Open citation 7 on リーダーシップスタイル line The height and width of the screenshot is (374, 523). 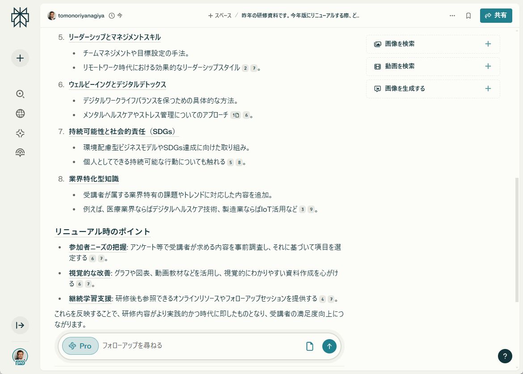254,68
